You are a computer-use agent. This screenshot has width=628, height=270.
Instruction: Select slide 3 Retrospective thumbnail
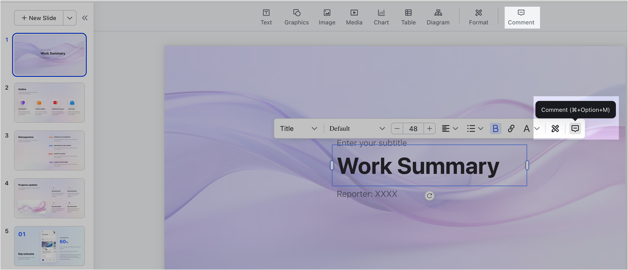point(50,150)
